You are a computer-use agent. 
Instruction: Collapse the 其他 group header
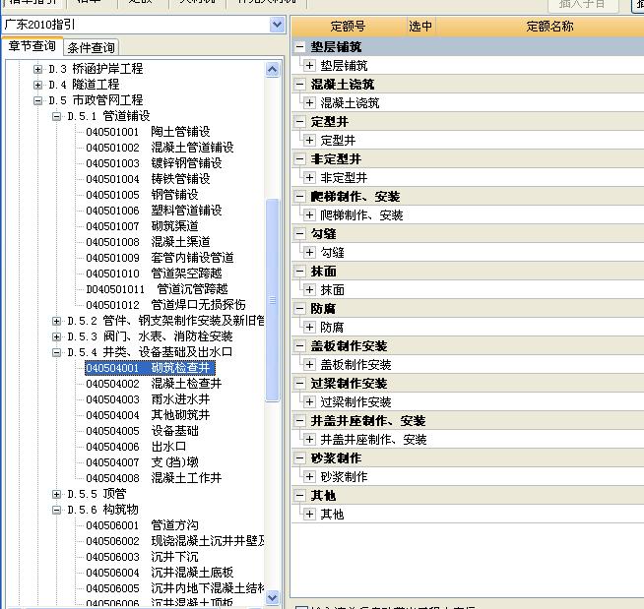[299, 495]
